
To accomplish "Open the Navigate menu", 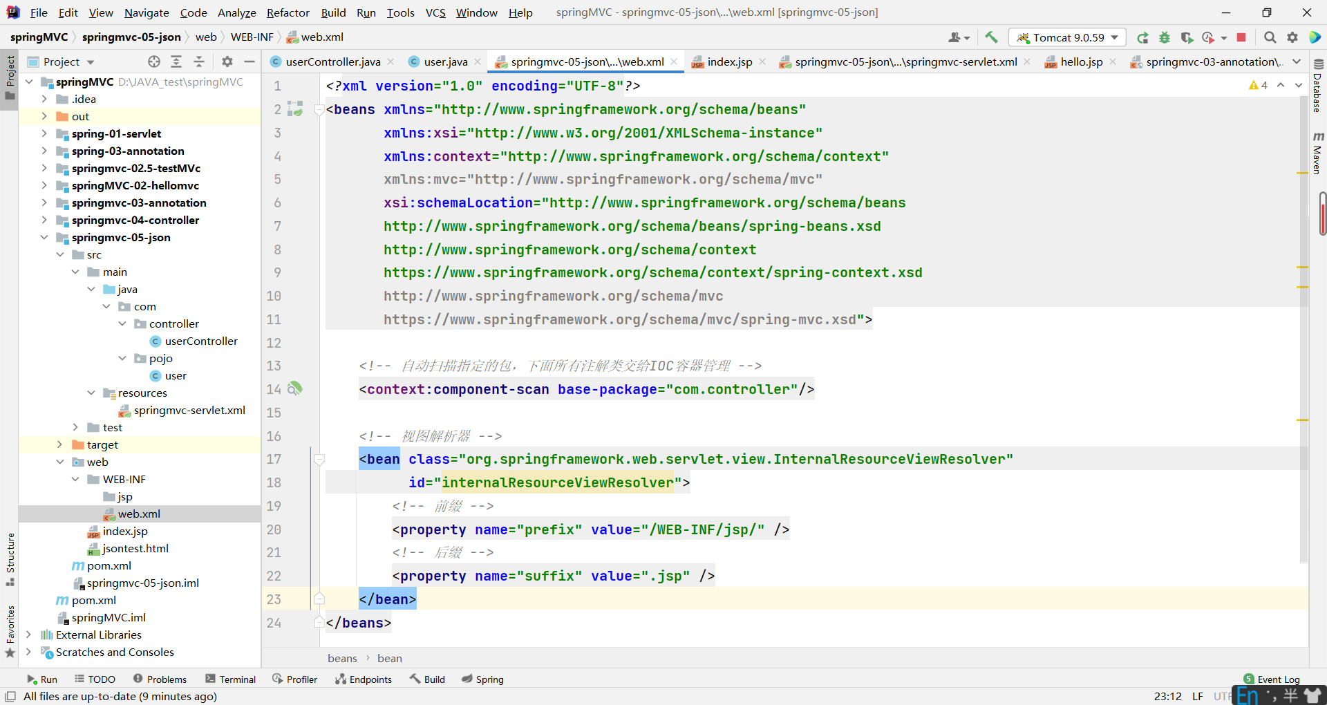I will pos(147,12).
